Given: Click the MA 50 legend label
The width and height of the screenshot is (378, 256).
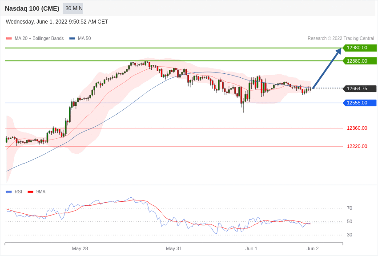Looking at the screenshot, I should click(x=84, y=39).
